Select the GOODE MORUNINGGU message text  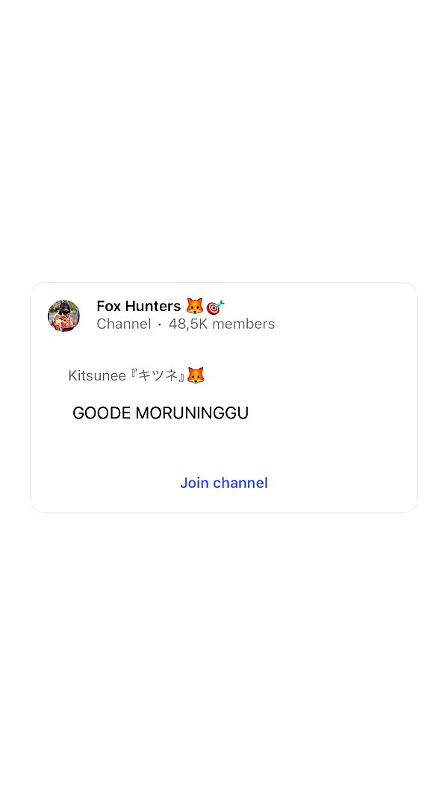pyautogui.click(x=161, y=413)
